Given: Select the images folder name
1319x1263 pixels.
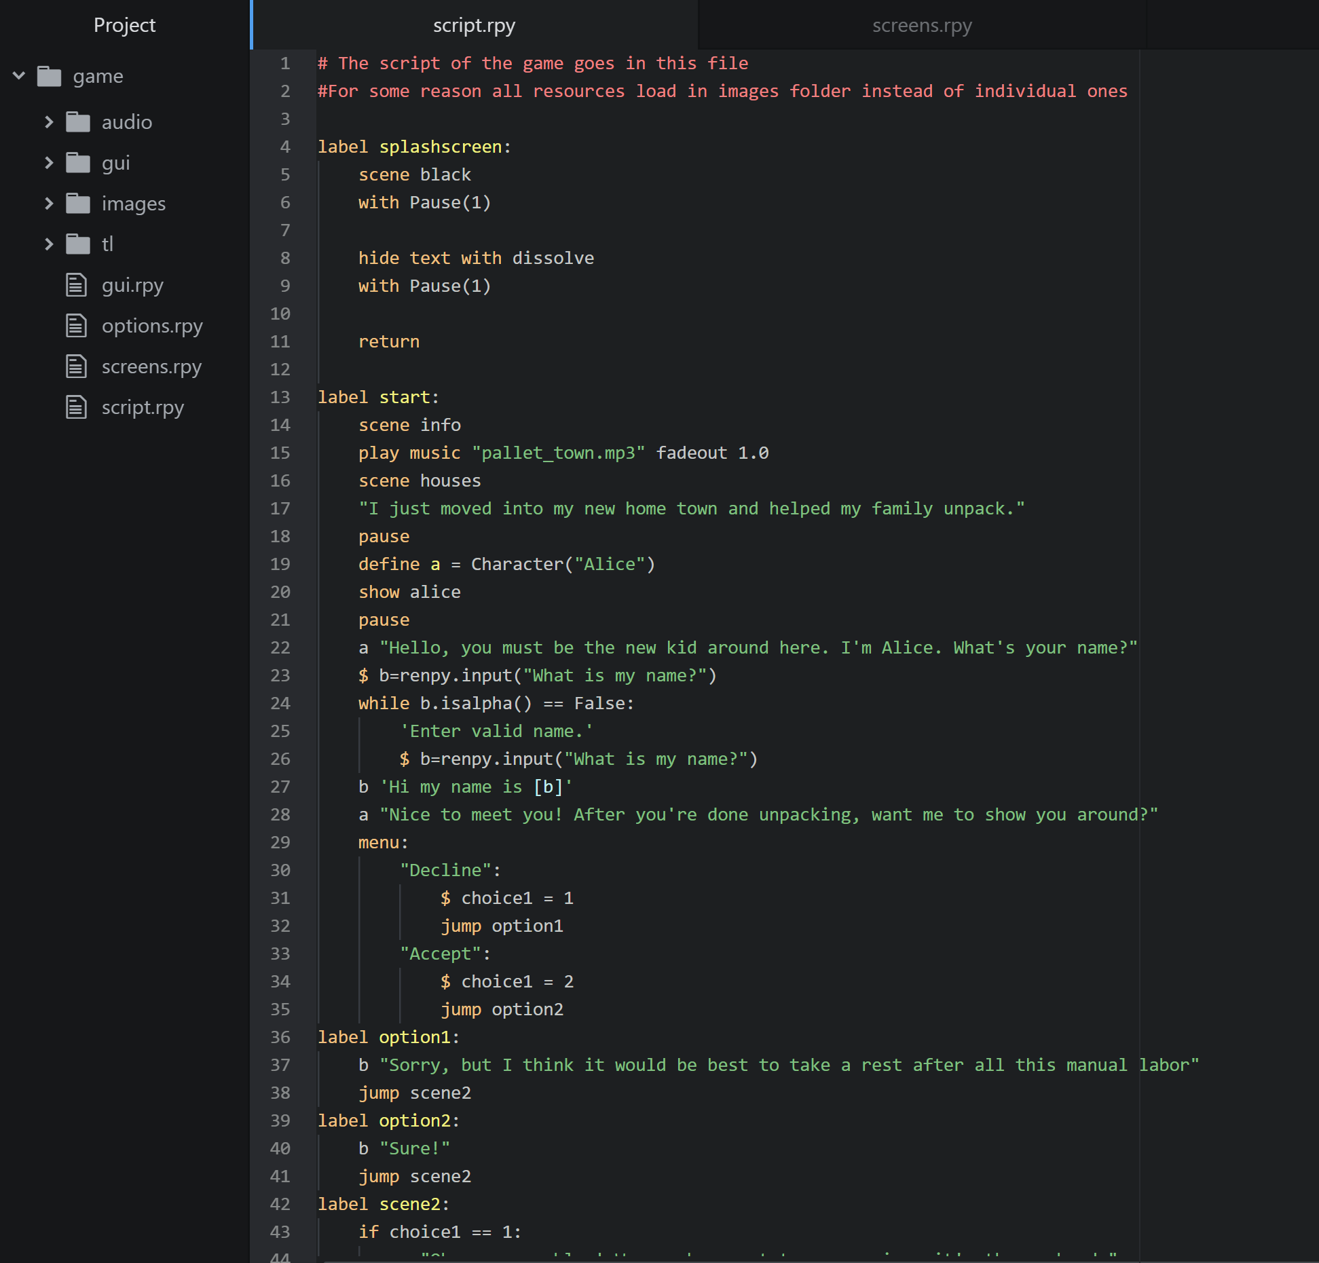Looking at the screenshot, I should (x=134, y=204).
